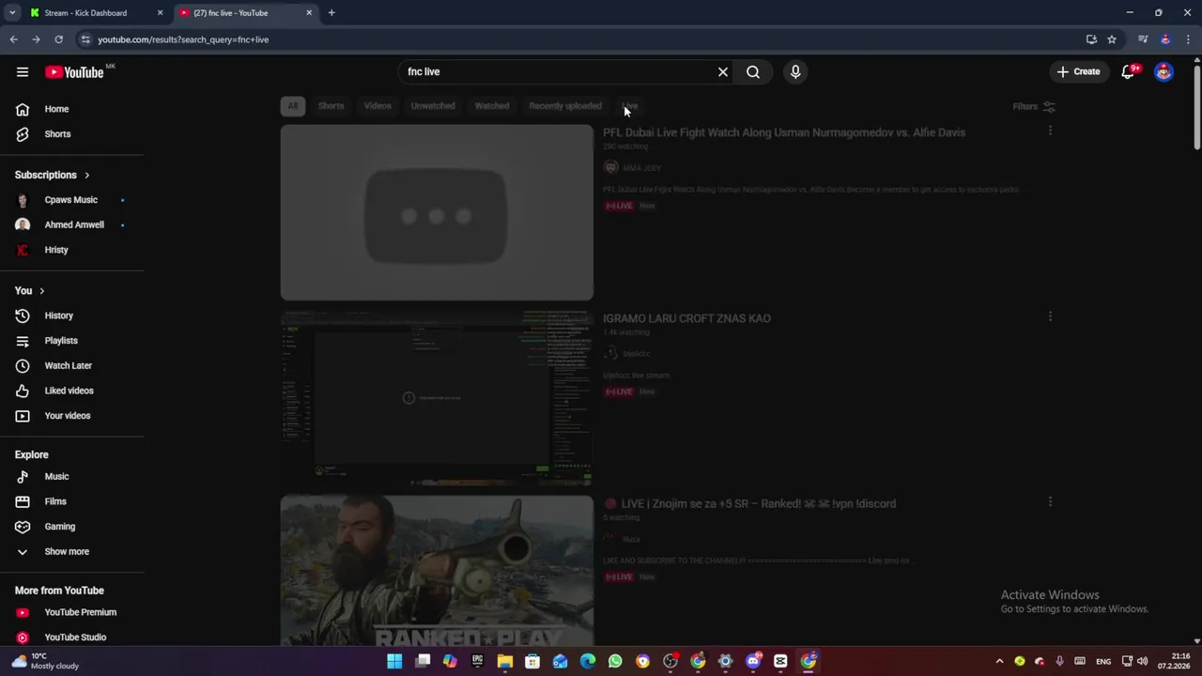This screenshot has height=676, width=1202.
Task: Reload the page in Chrome
Action: (58, 39)
